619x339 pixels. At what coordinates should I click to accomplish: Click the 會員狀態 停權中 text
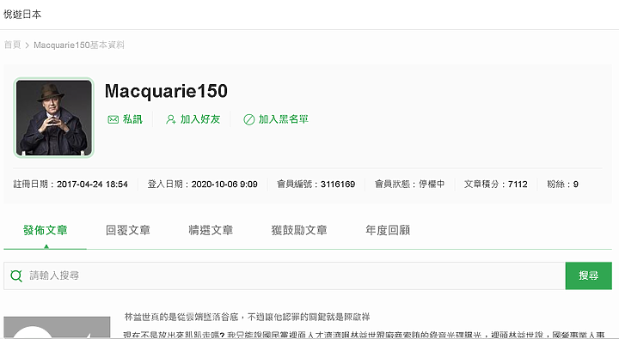[x=409, y=184]
